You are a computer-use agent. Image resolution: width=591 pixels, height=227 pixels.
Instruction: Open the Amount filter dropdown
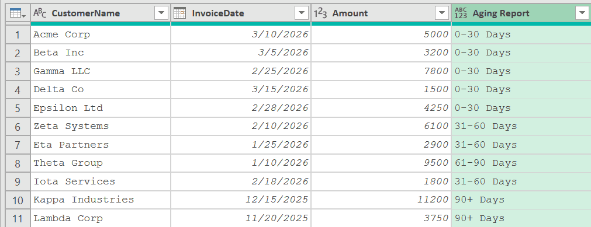pos(442,13)
